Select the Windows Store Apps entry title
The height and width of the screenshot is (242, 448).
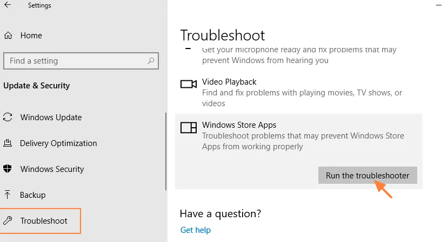point(239,125)
